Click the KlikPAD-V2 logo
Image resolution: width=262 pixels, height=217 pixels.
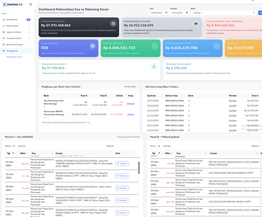point(12,5)
